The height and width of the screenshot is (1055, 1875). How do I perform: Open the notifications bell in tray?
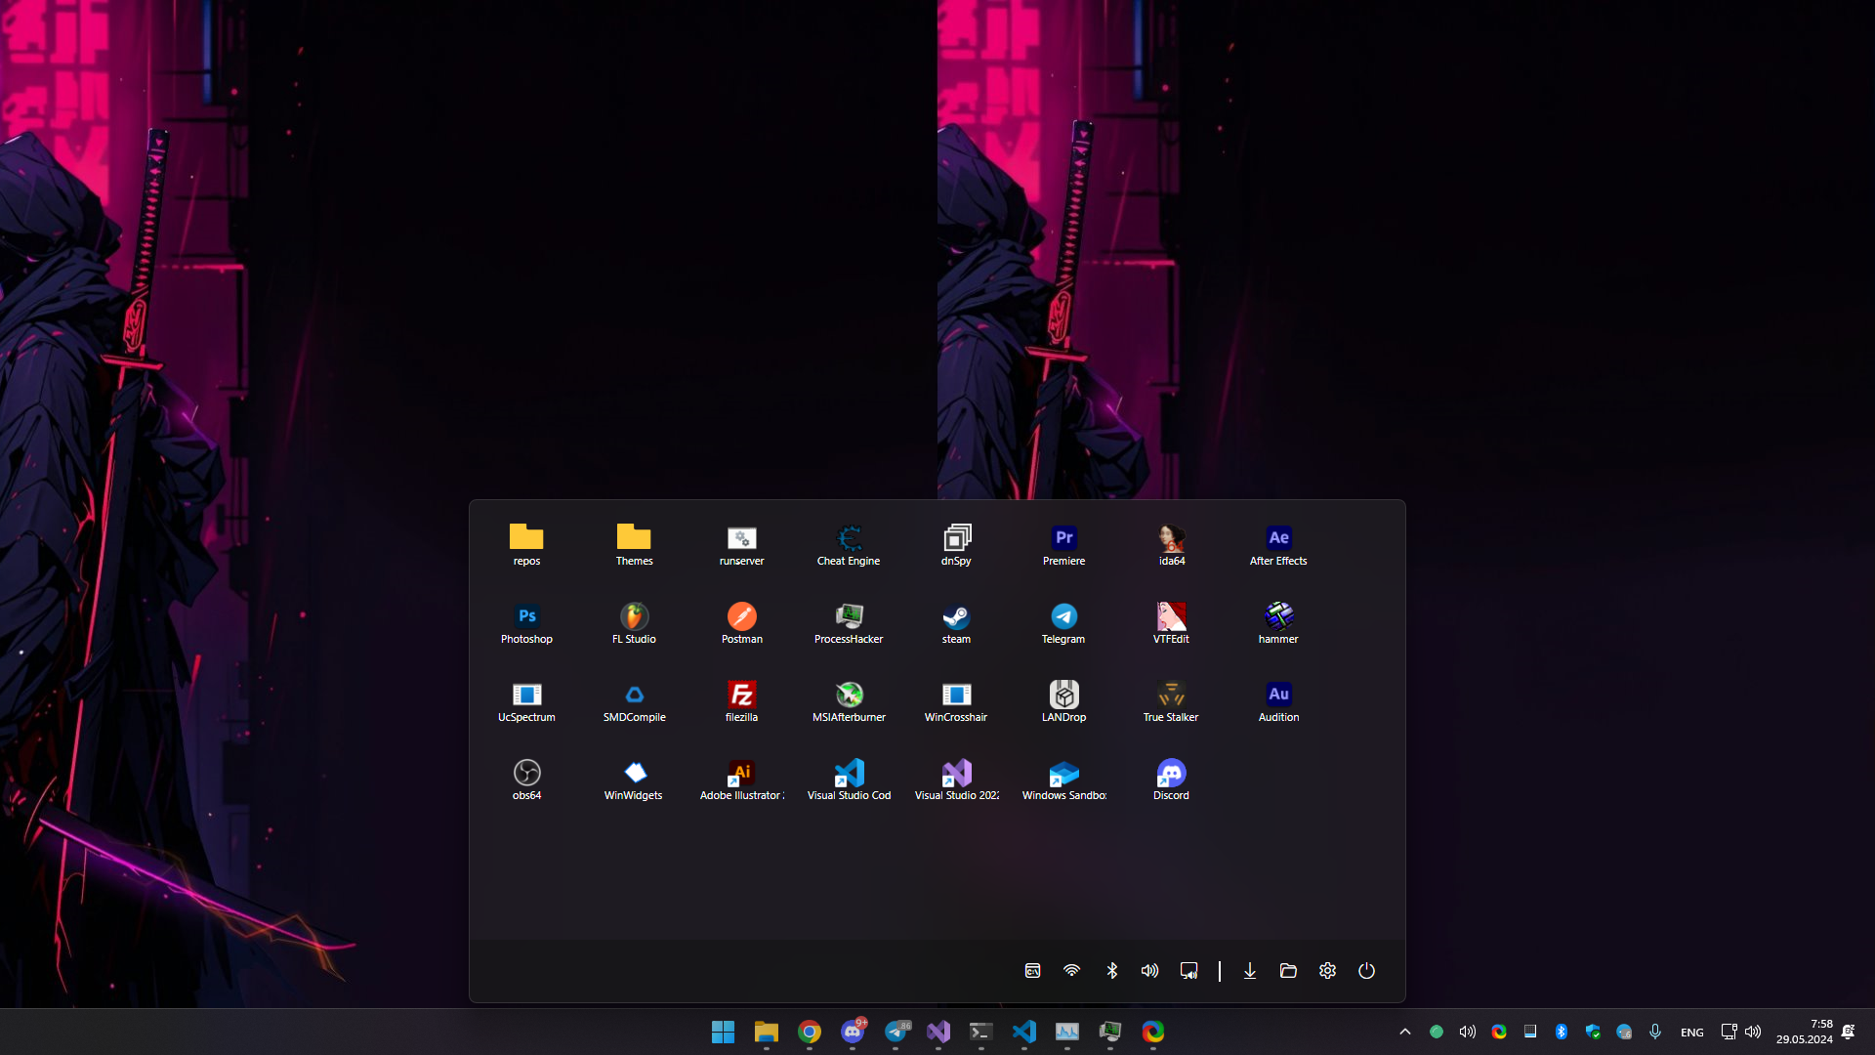1849,1032
